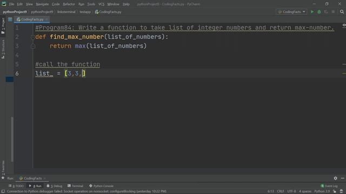Open the Window menu
346x194 pixels.
click(x=113, y=4)
